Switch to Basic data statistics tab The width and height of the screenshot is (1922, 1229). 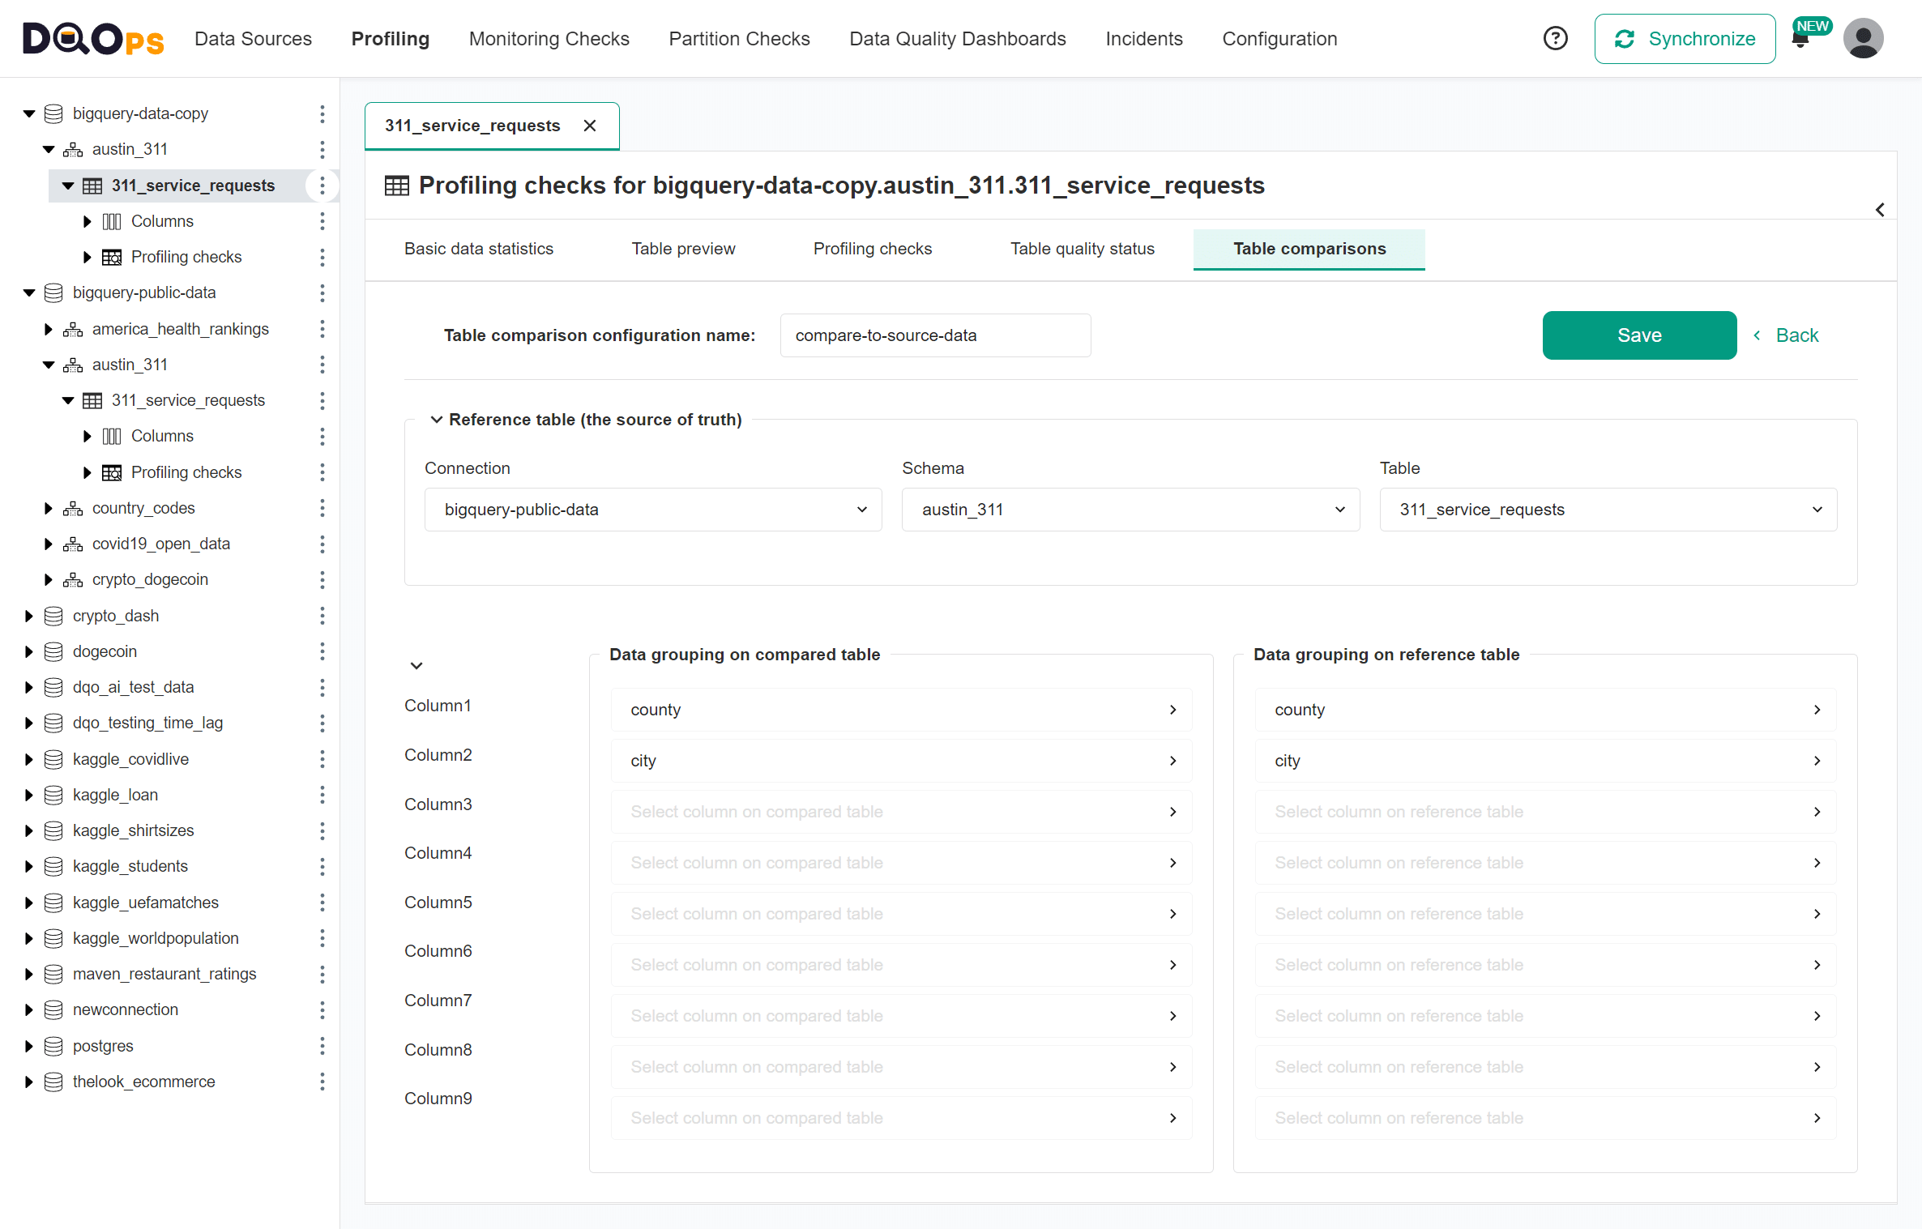click(x=478, y=249)
